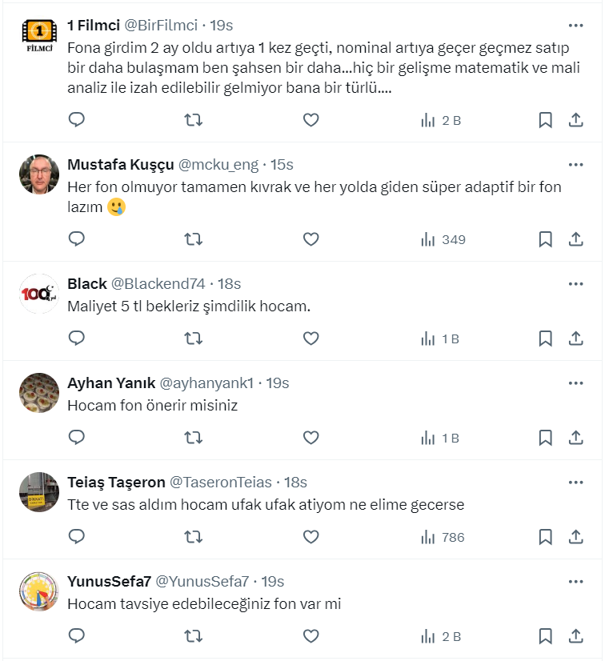
Task: Open the timestamp on Teiaş Taşeron's tweet
Action: (295, 483)
